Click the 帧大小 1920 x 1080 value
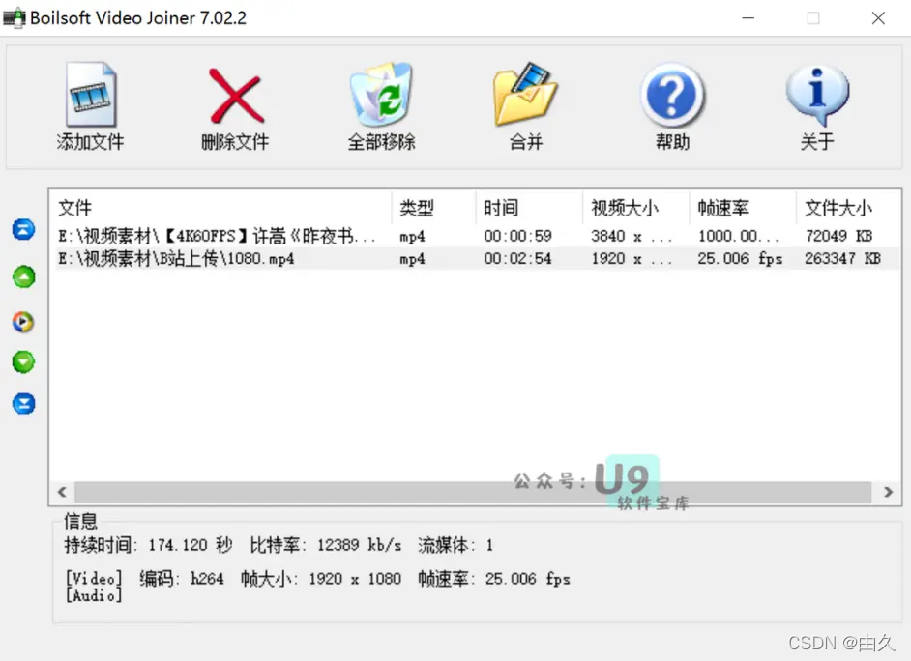Viewport: 911px width, 661px height. coord(354,579)
